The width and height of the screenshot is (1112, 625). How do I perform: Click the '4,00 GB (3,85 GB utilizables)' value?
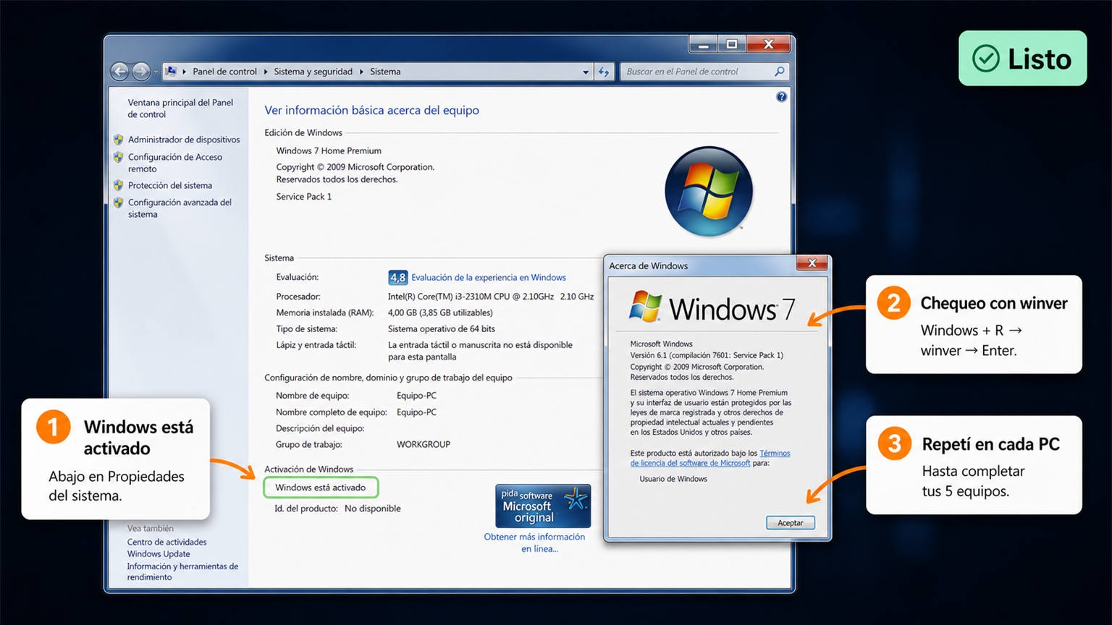point(440,312)
